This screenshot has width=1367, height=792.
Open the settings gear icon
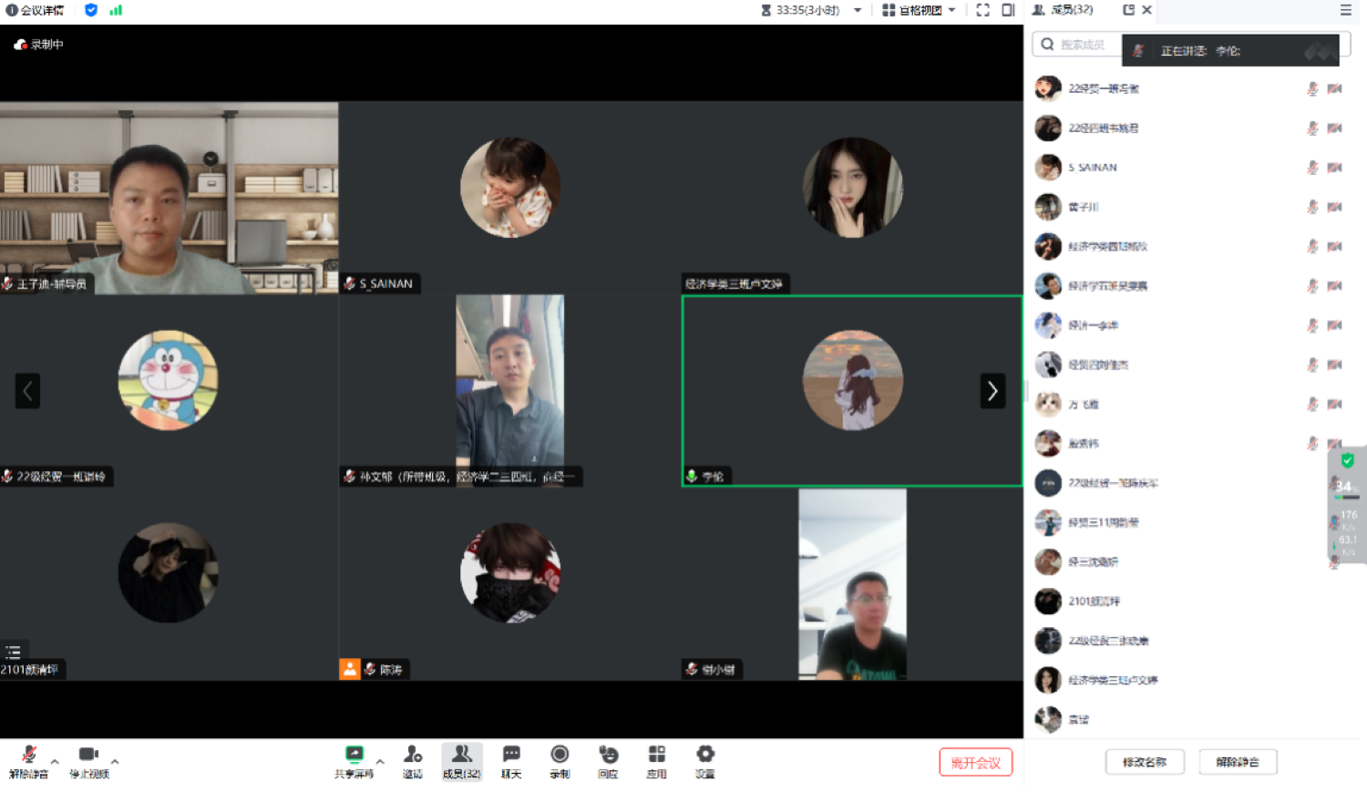[704, 756]
